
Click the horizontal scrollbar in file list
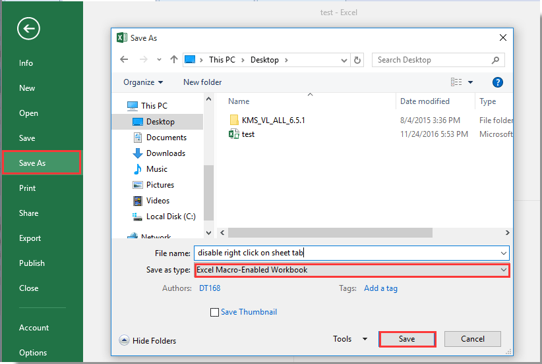pos(330,233)
